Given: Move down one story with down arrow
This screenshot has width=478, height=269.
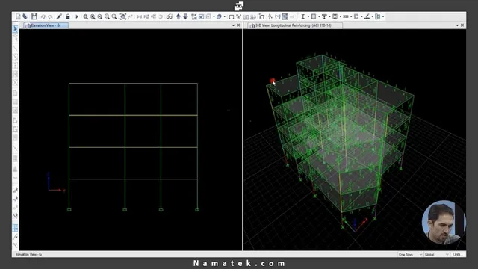Looking at the screenshot, I should point(185,16).
